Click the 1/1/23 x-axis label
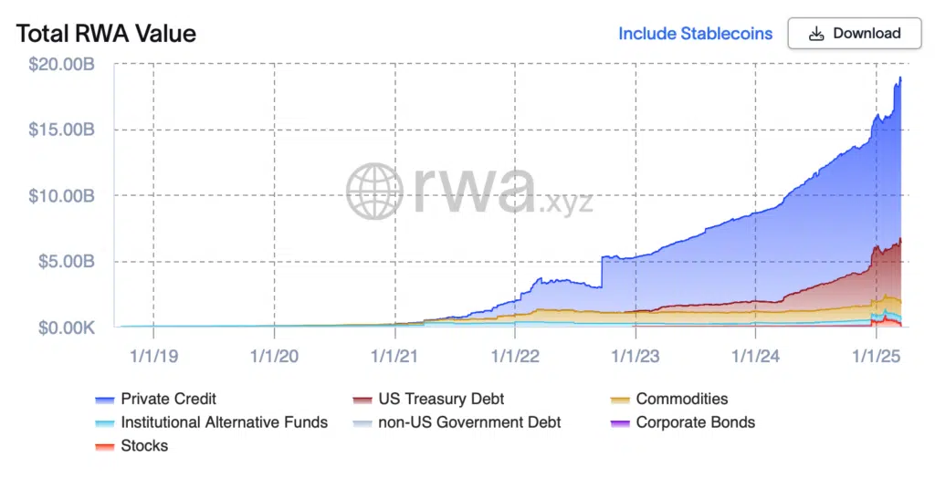 635,355
